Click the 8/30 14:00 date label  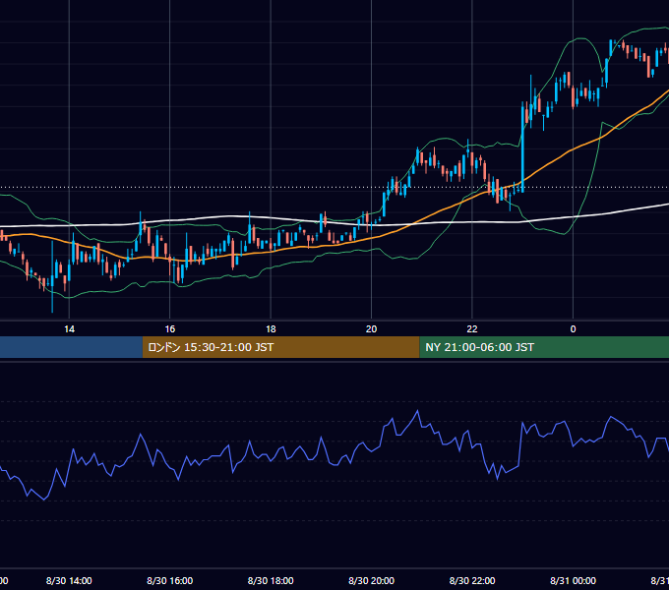tap(69, 580)
